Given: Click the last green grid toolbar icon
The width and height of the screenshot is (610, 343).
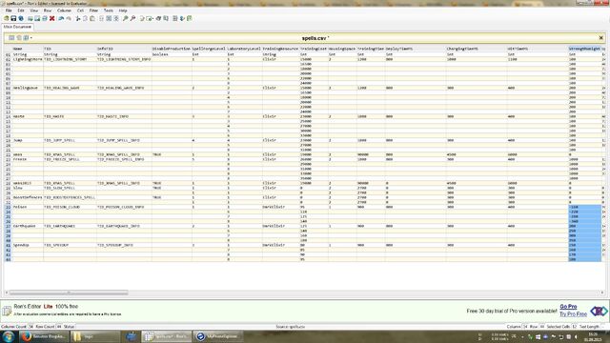Looking at the screenshot, I should [190, 18].
